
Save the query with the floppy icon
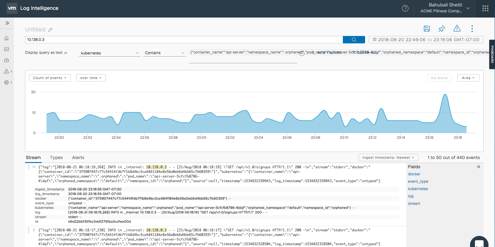[427, 29]
